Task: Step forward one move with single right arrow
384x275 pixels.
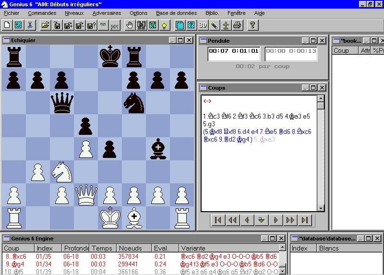Action: (x=276, y=220)
